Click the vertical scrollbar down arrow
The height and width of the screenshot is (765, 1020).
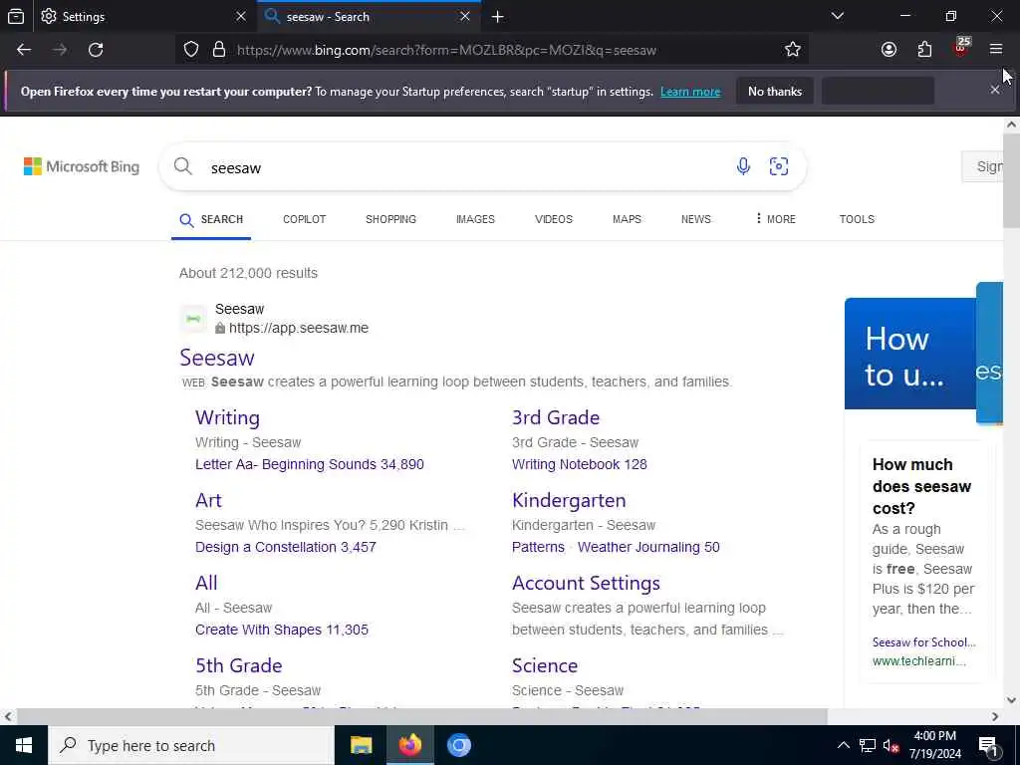tap(1012, 700)
